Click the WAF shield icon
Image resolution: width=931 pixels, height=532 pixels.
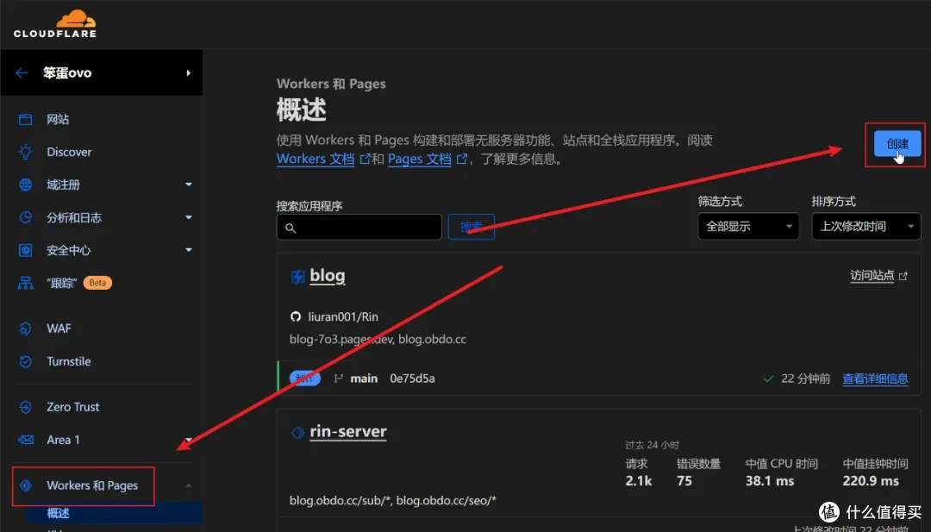(26, 329)
